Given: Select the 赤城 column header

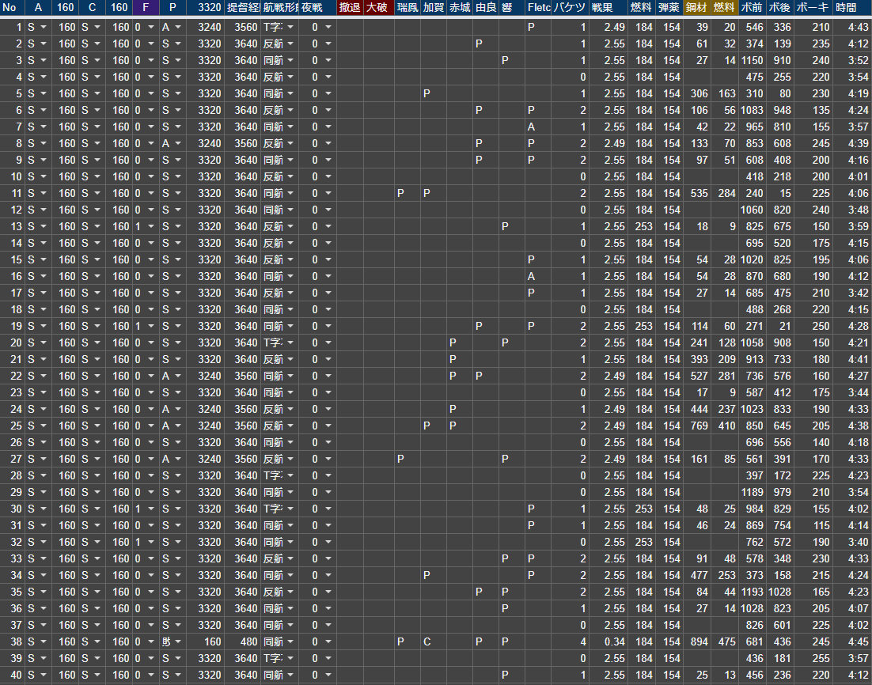Looking at the screenshot, I should (x=460, y=8).
